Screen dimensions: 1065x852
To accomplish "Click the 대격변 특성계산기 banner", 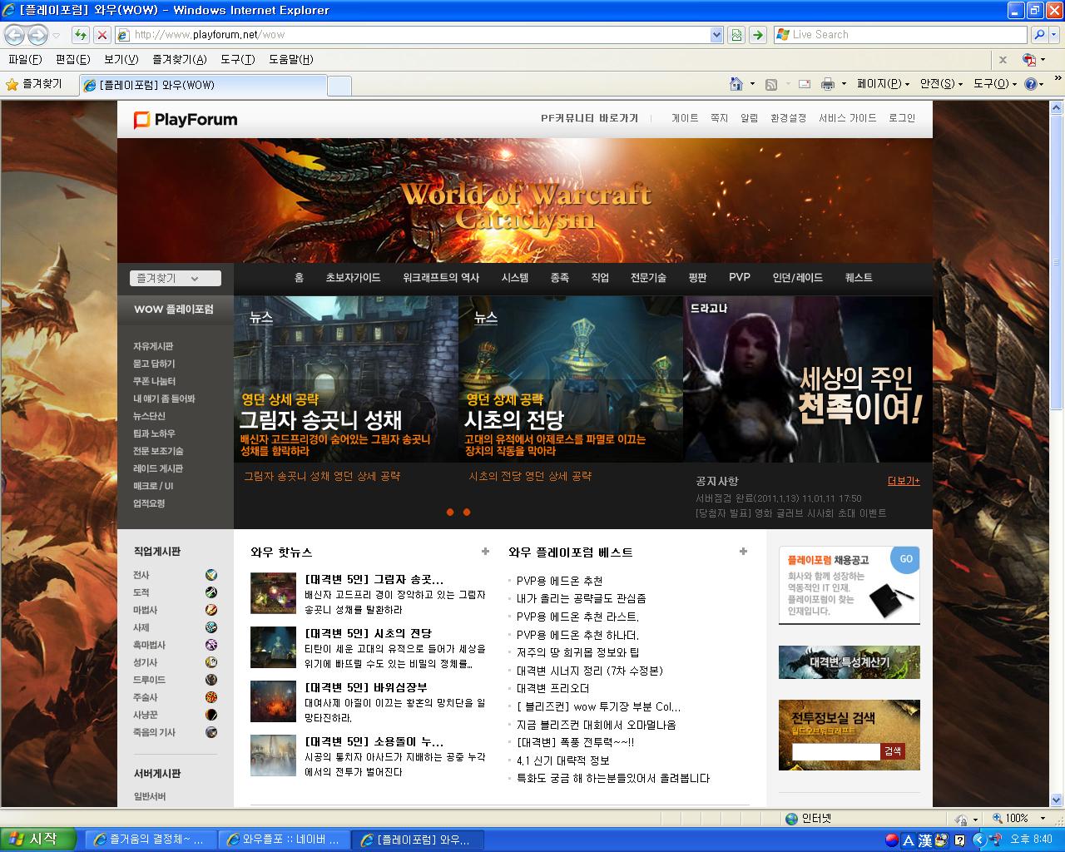I will 850,662.
